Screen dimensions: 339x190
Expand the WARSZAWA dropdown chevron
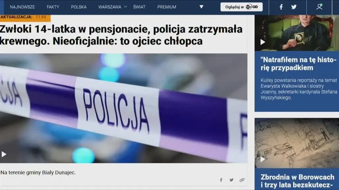coord(125,7)
